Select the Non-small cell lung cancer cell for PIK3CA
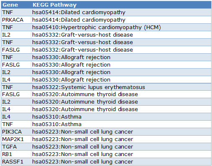This screenshot has width=212, height=166. [x=121, y=132]
